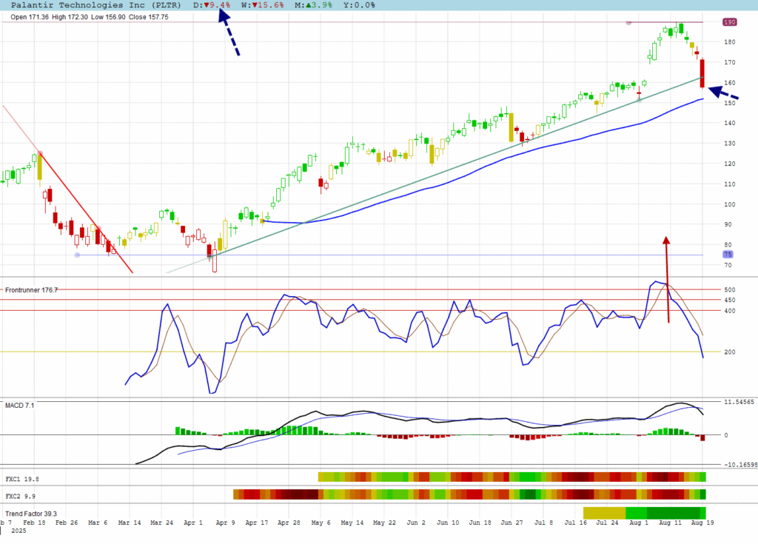Select the blue 75 price level tag
758x544 pixels.
click(728, 255)
